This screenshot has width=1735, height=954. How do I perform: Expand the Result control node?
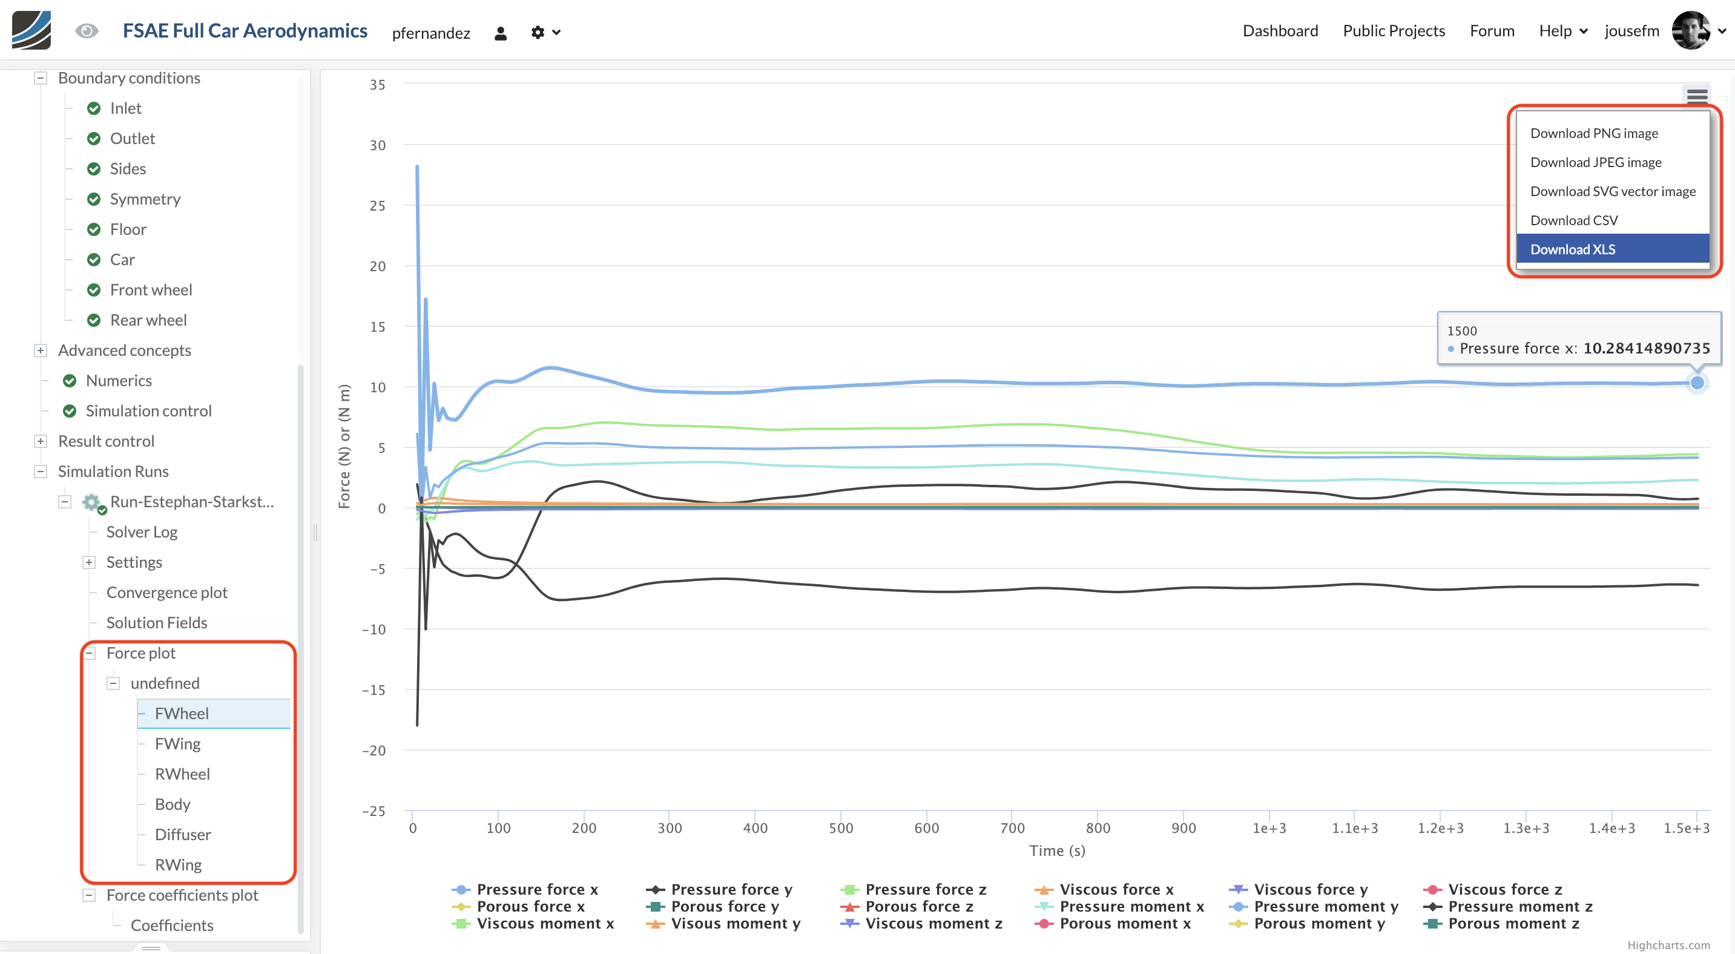coord(41,441)
